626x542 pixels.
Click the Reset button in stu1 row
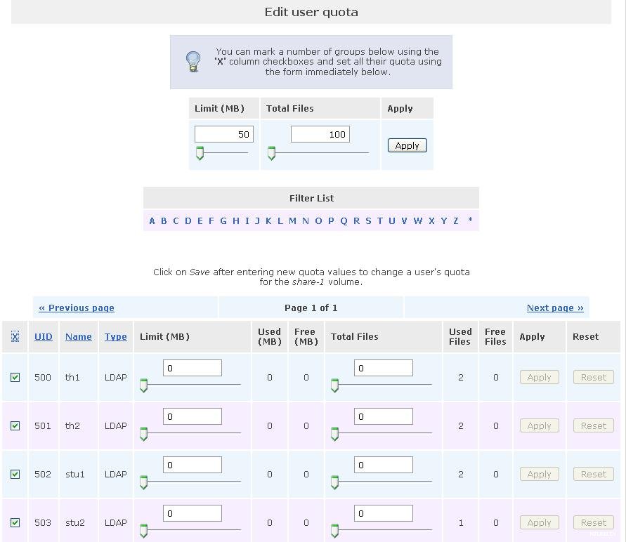(594, 474)
